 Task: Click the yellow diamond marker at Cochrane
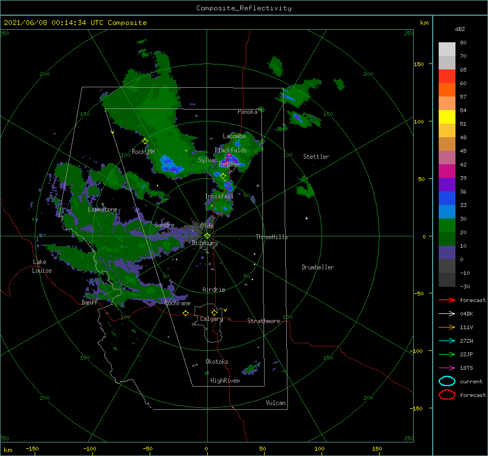tap(185, 313)
